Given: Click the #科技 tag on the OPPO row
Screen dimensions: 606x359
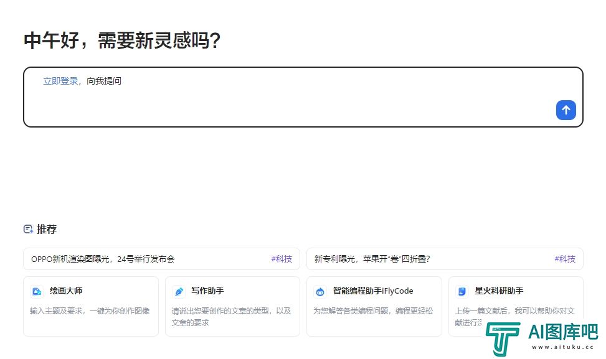Looking at the screenshot, I should [x=282, y=259].
